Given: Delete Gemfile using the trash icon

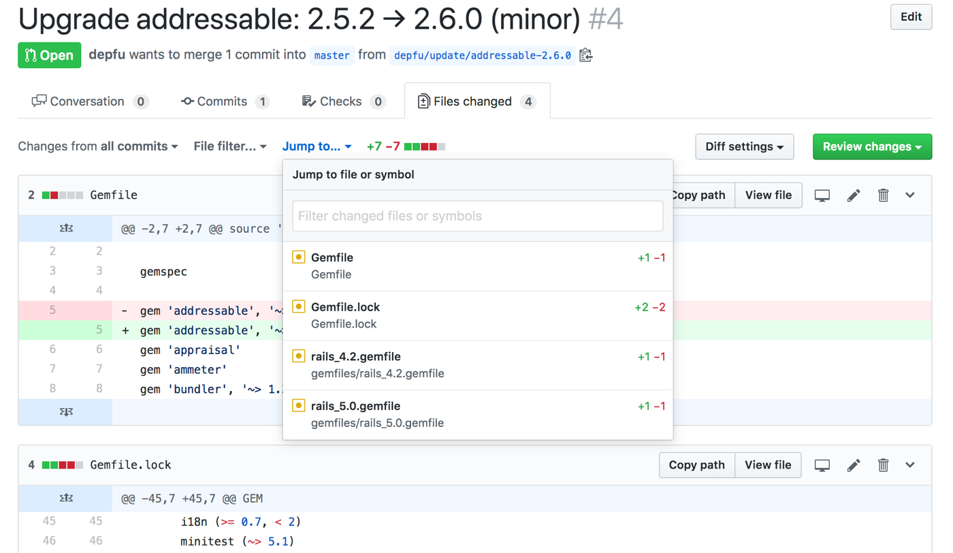Looking at the screenshot, I should (x=883, y=195).
